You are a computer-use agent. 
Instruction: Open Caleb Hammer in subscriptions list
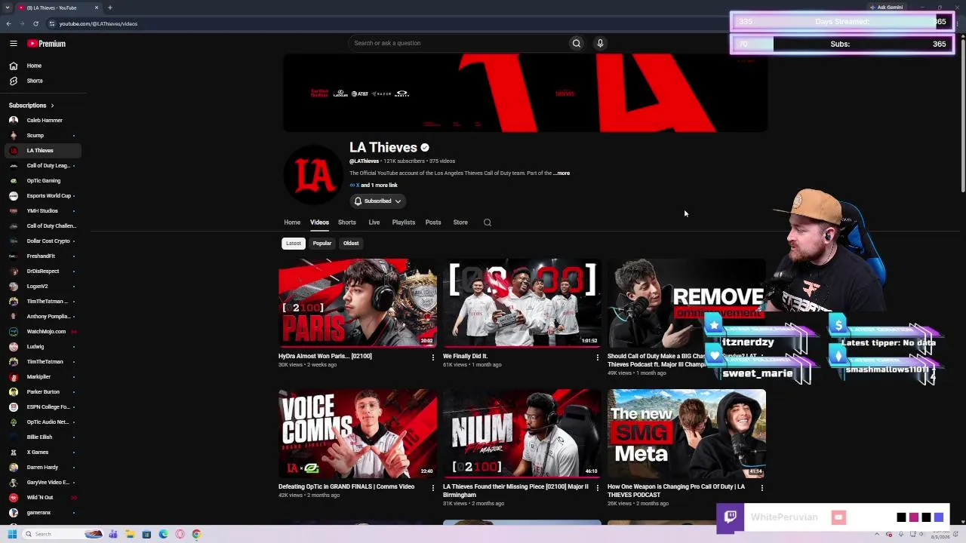(x=42, y=121)
